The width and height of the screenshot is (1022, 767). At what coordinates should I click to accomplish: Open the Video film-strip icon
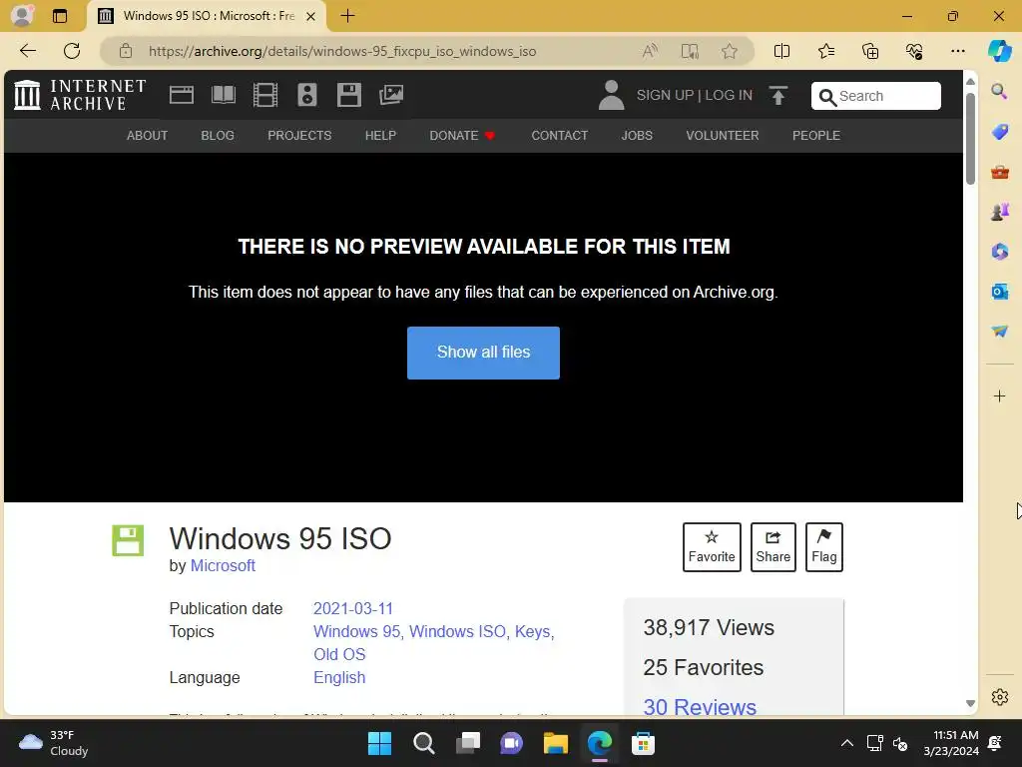click(265, 95)
